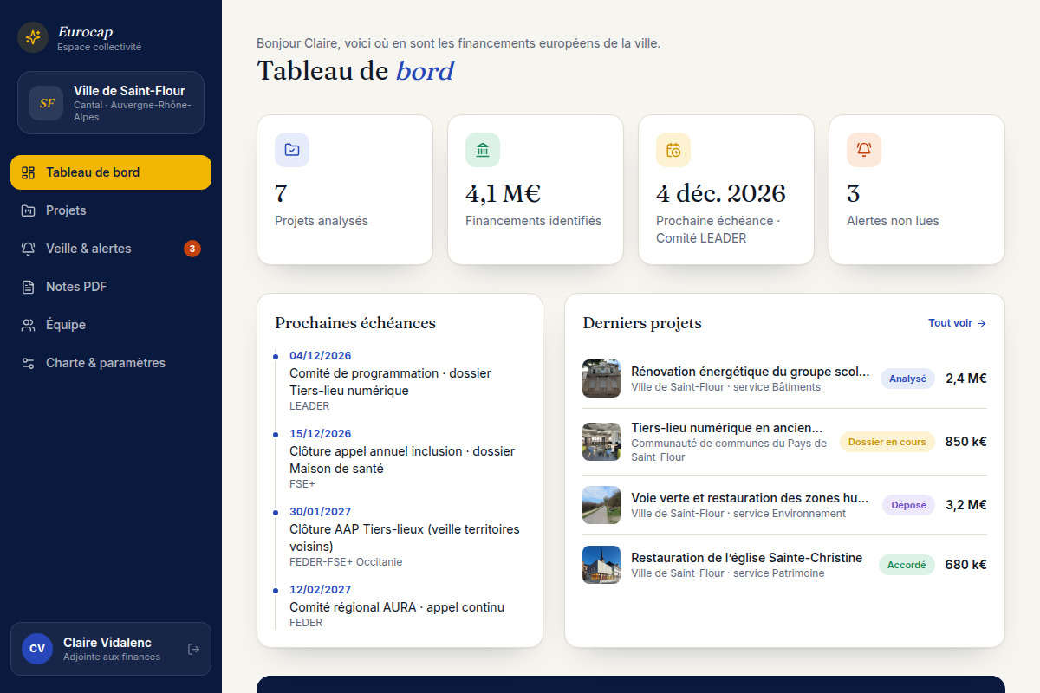Click the calendar icon on Prochaine échéance card
1040x693 pixels.
tap(673, 150)
